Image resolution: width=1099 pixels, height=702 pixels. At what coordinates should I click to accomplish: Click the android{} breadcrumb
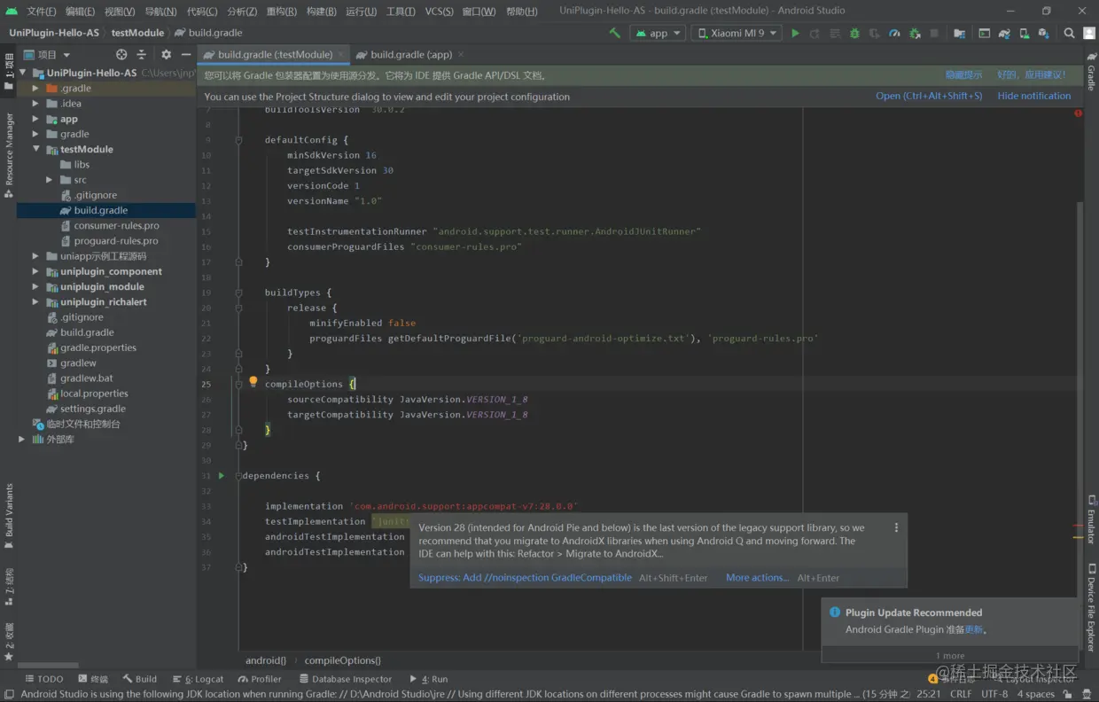click(x=266, y=660)
